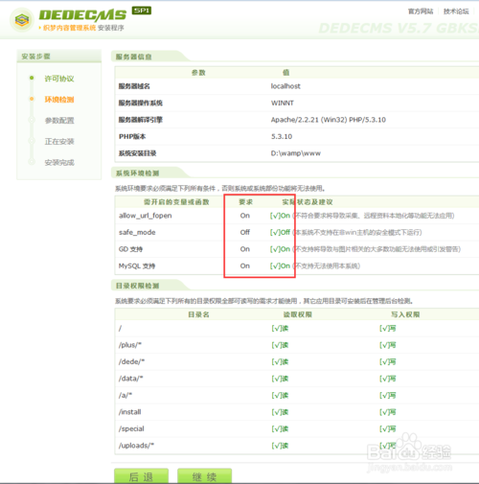The width and height of the screenshot is (479, 484).
Task: Click the Apache/2.2.21 (Win32) PHP/5.3.10 value
Action: coord(329,120)
